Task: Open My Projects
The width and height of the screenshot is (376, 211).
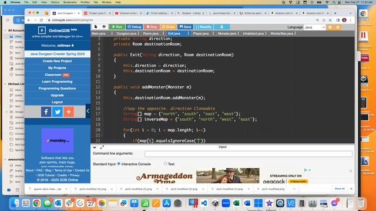Action: click(58, 68)
